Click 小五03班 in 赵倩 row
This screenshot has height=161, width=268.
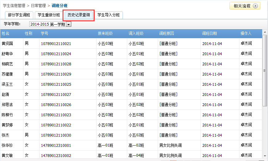105,94
